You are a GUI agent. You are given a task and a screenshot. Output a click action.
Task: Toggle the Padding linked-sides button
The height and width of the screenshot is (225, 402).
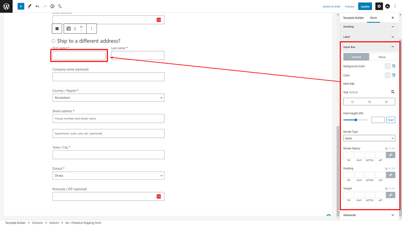[x=391, y=175]
